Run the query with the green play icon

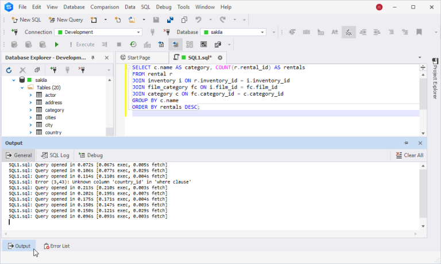pyautogui.click(x=57, y=44)
